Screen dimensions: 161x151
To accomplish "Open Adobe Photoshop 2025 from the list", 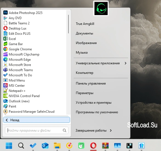I will pos(23,13).
